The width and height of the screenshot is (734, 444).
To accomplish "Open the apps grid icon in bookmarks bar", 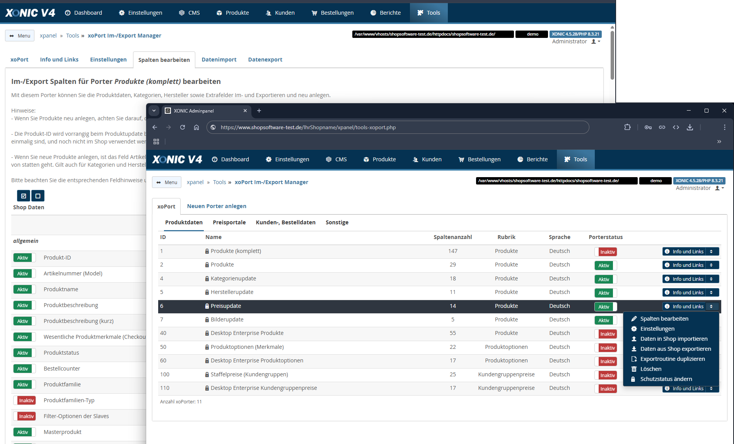I will 156,142.
